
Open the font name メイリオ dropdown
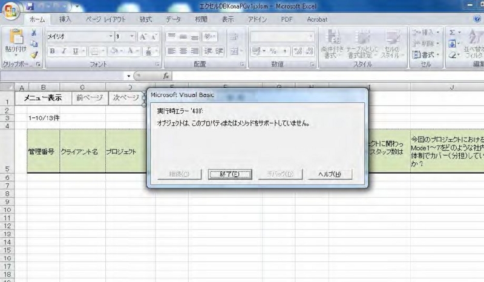[111, 36]
